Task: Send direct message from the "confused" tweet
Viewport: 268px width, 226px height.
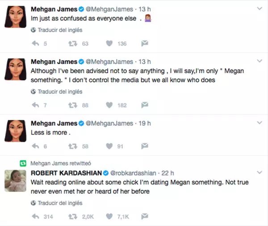Action: coord(145,44)
